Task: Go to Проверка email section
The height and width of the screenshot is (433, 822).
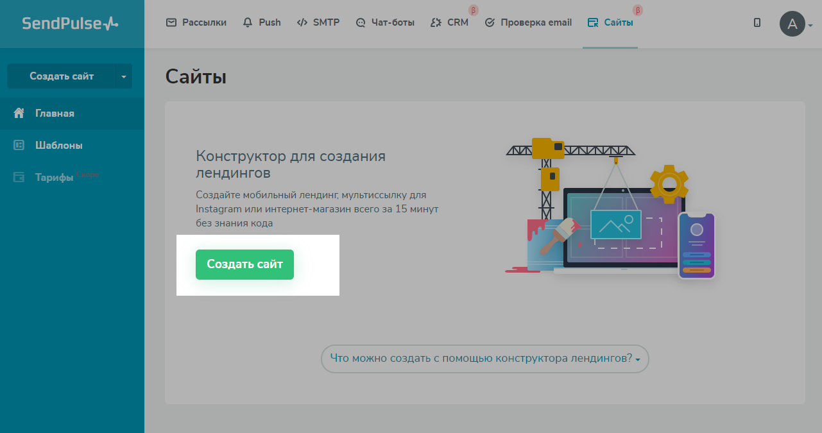Action: point(528,22)
